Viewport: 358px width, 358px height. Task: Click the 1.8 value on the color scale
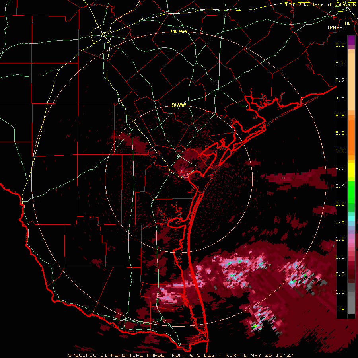click(340, 222)
